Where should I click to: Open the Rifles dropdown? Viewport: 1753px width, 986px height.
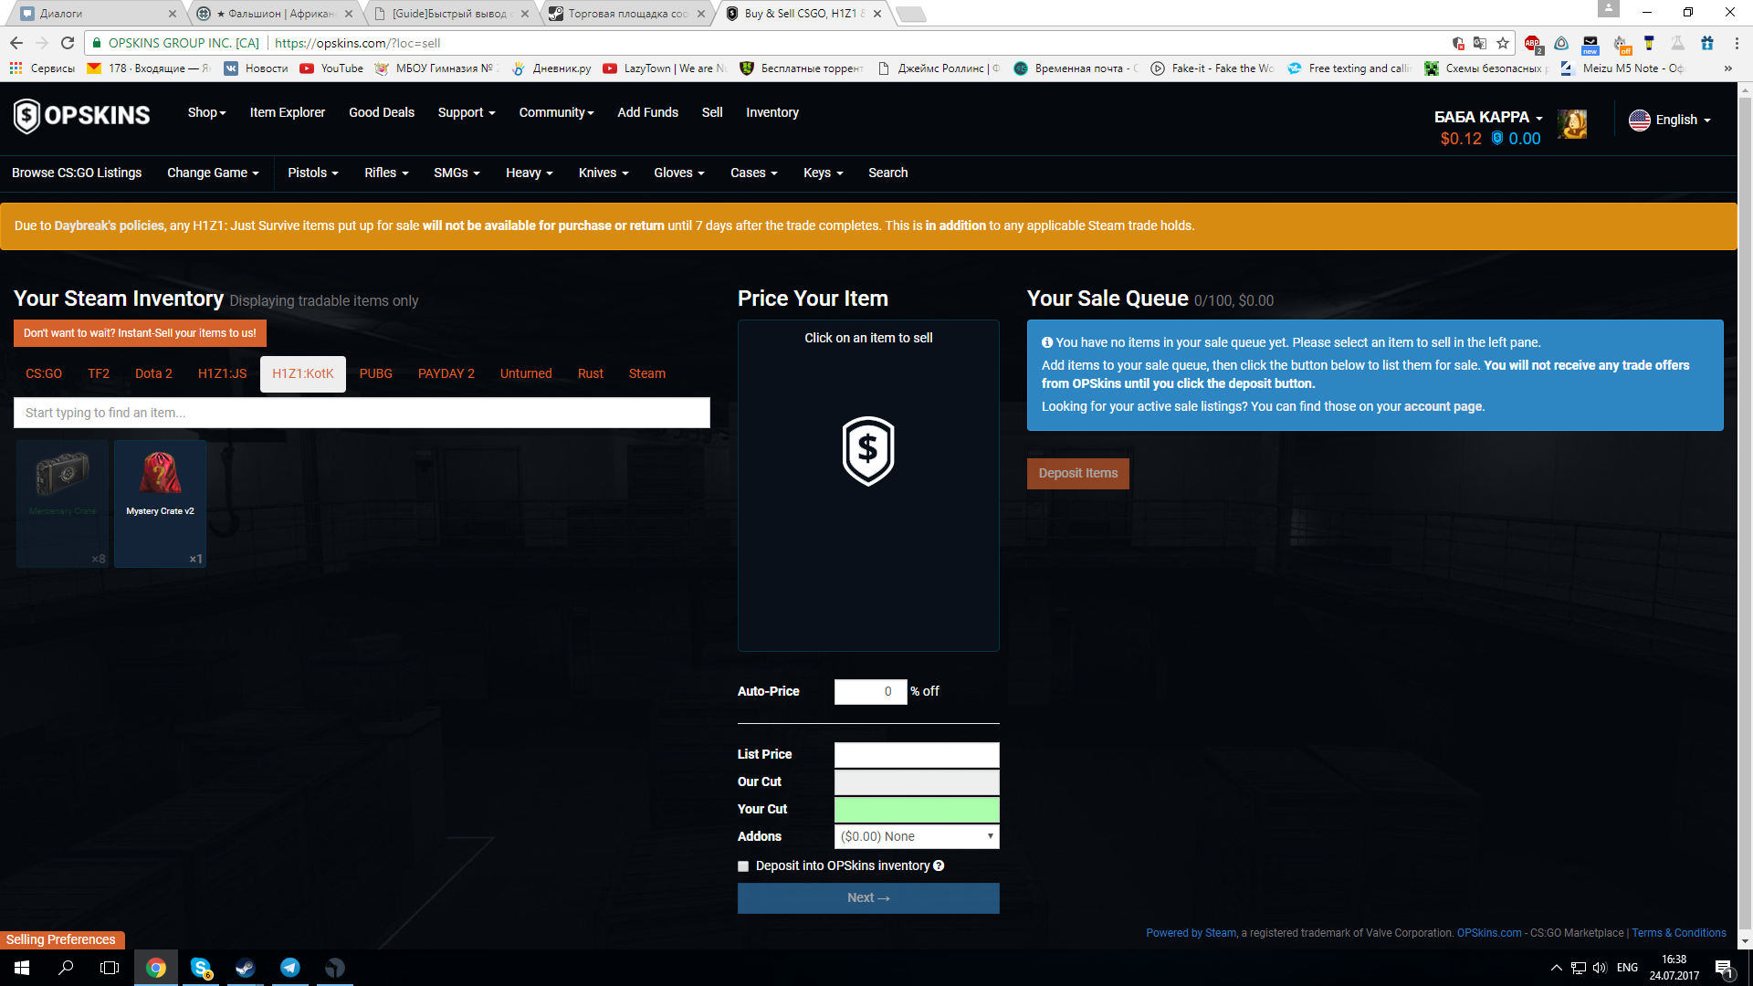click(x=386, y=173)
